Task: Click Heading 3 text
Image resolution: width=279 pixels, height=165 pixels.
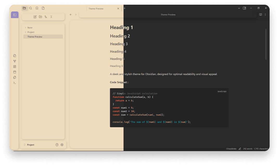Action: click(x=119, y=44)
